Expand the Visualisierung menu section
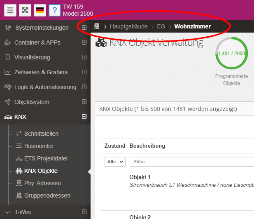The image size is (254, 219). click(84, 57)
